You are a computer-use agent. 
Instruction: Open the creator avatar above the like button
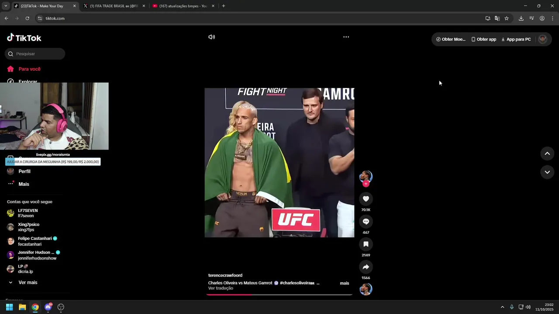[366, 176]
